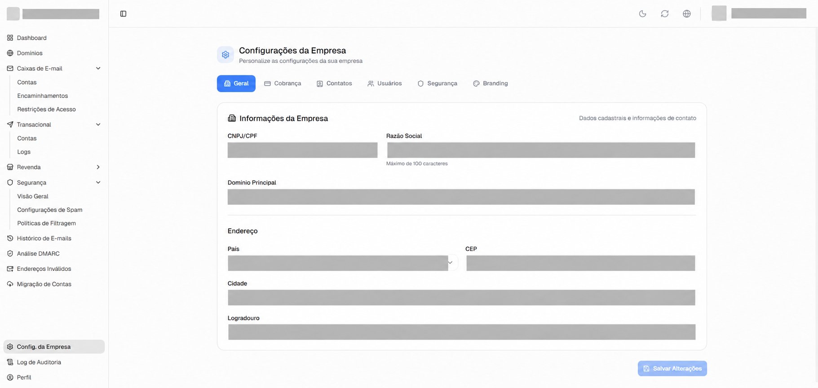The height and width of the screenshot is (388, 818).
Task: Open Políticas de Filtragem
Action: (x=46, y=223)
